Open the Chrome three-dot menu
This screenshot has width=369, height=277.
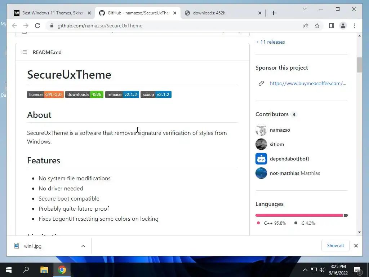pyautogui.click(x=355, y=26)
